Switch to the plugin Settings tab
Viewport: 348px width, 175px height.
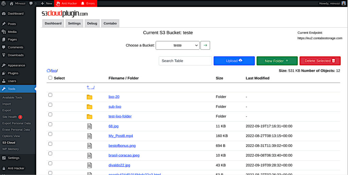(x=74, y=23)
